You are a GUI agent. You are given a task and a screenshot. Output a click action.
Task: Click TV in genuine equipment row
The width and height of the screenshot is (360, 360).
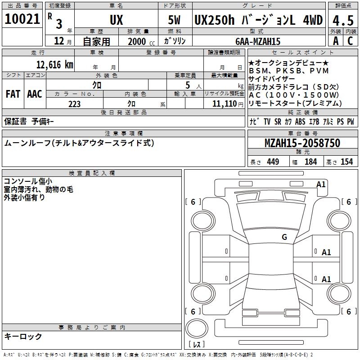[x=267, y=121]
